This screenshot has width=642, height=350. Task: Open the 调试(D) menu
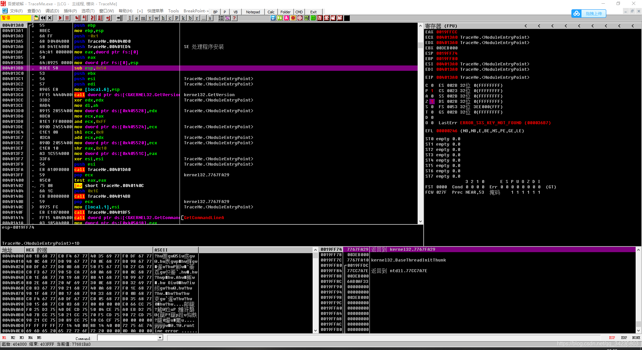click(52, 11)
